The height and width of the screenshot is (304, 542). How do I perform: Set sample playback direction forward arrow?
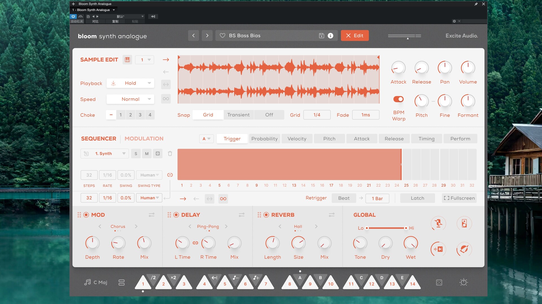pos(166,60)
